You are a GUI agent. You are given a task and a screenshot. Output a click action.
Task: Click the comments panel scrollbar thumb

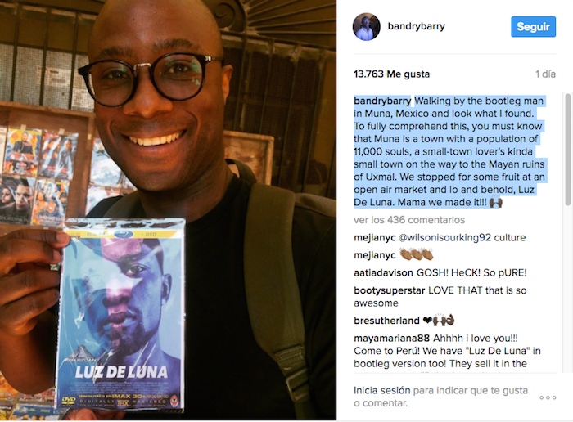(567, 150)
